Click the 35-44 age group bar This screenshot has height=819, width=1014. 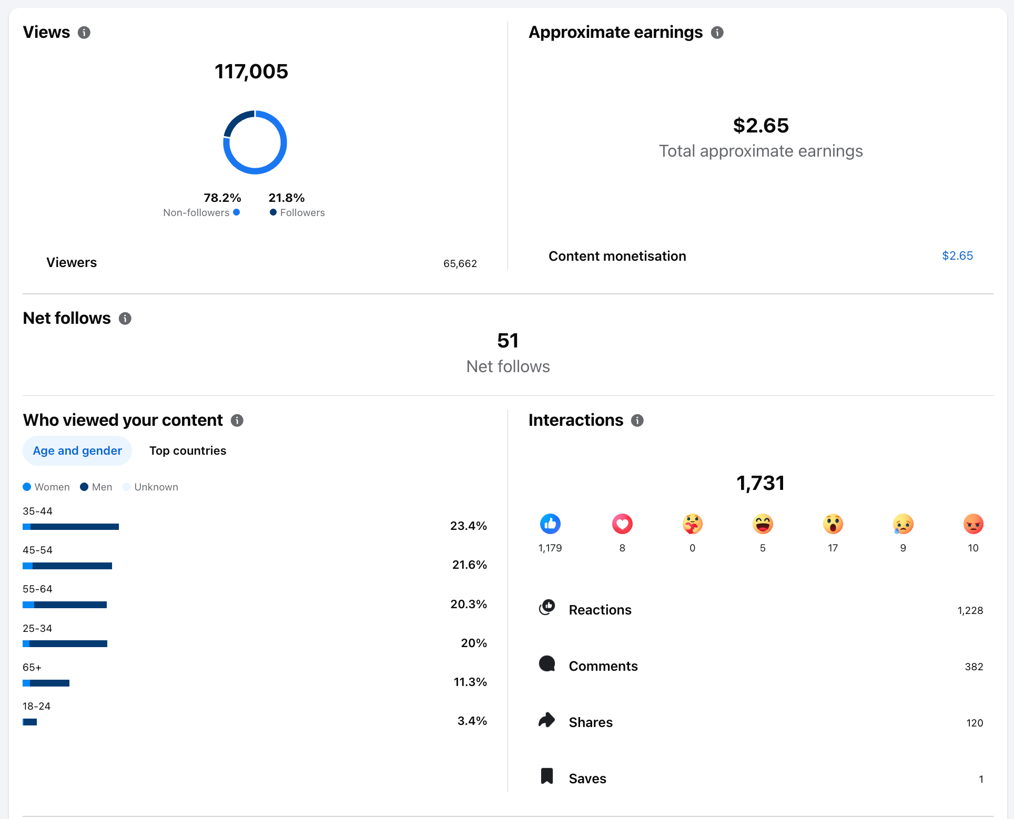coord(71,527)
